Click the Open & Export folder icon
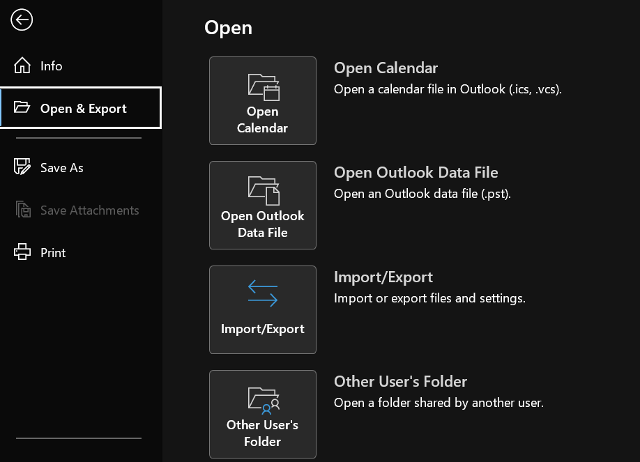Viewport: 640px width, 462px height. [x=22, y=107]
